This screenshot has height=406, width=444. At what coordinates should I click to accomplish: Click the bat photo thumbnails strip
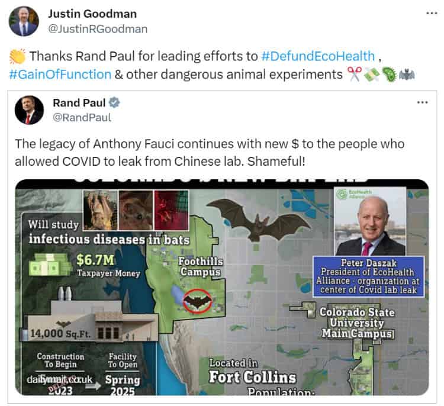(136, 210)
